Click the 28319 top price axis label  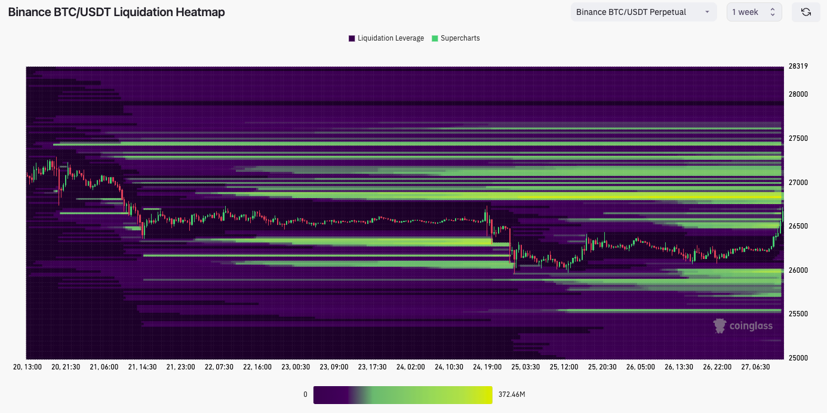(x=798, y=66)
